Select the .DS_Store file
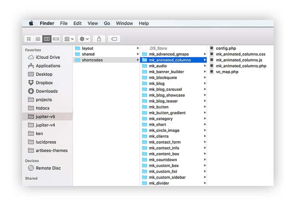 [173, 48]
